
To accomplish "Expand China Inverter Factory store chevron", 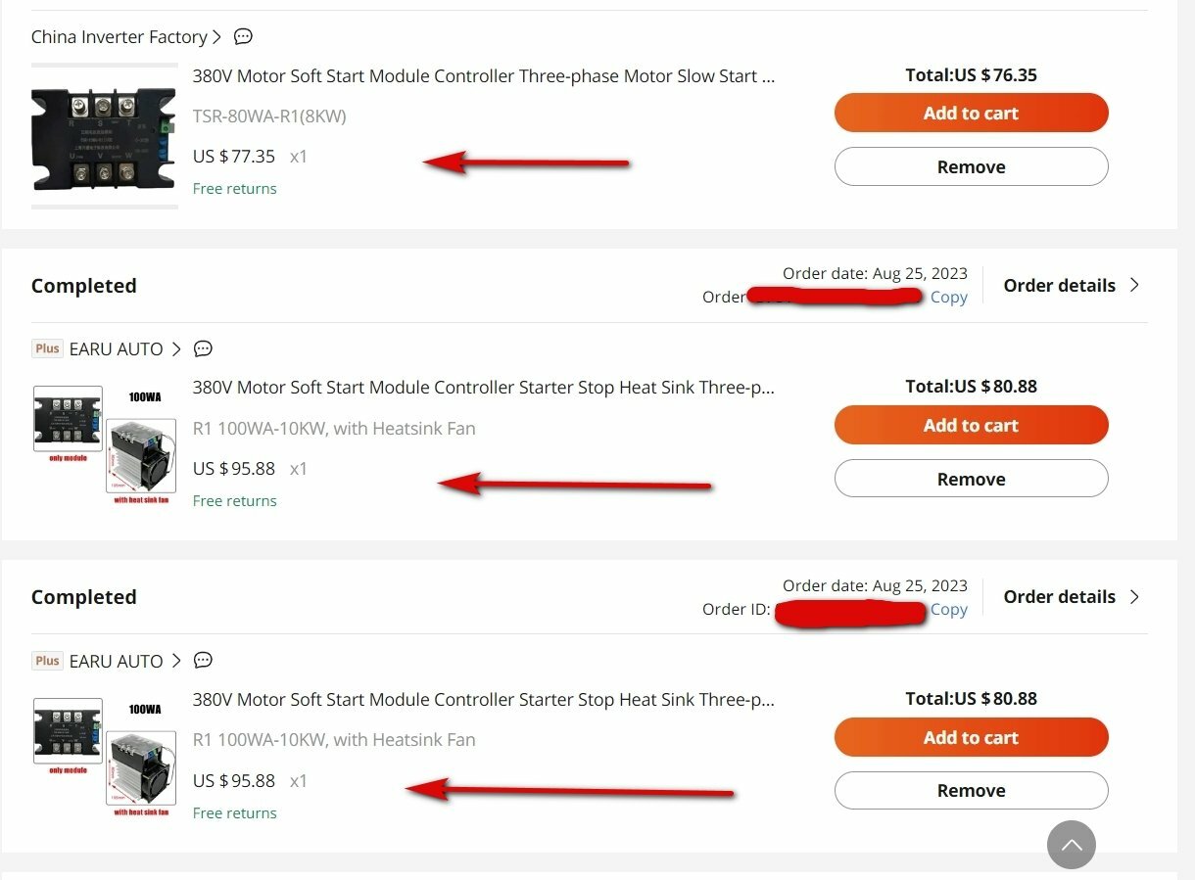I will pyautogui.click(x=216, y=37).
